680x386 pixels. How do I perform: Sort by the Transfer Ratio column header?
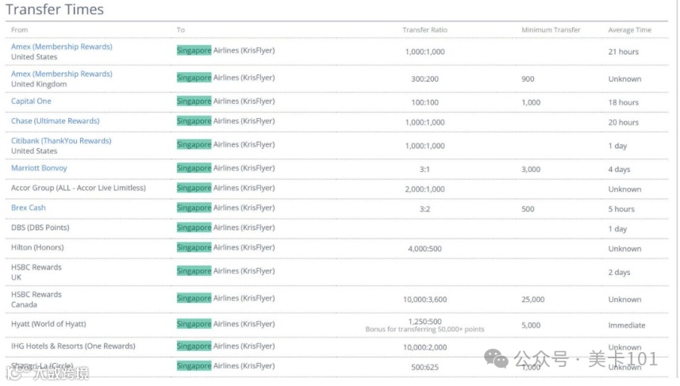click(425, 30)
